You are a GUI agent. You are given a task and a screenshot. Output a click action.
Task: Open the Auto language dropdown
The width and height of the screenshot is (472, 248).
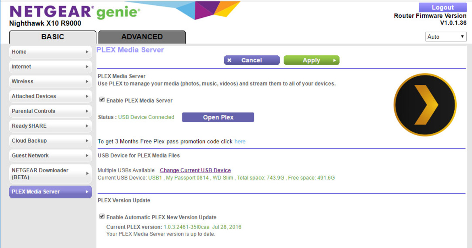tap(446, 37)
